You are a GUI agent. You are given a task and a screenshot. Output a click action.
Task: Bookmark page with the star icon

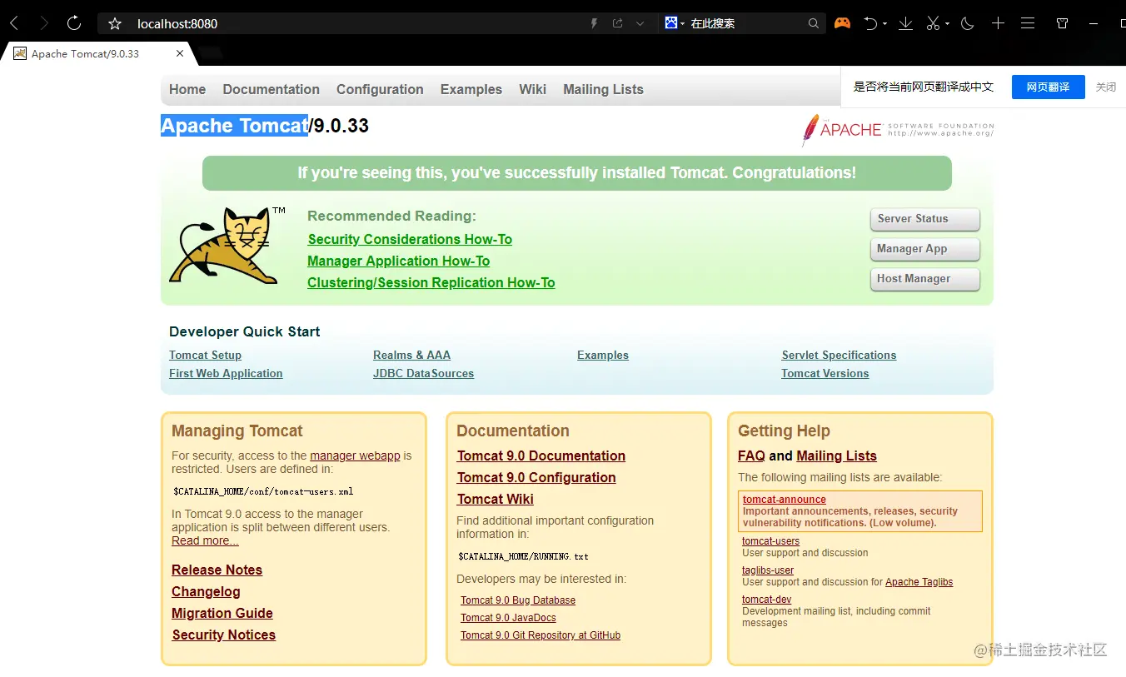pyautogui.click(x=115, y=23)
